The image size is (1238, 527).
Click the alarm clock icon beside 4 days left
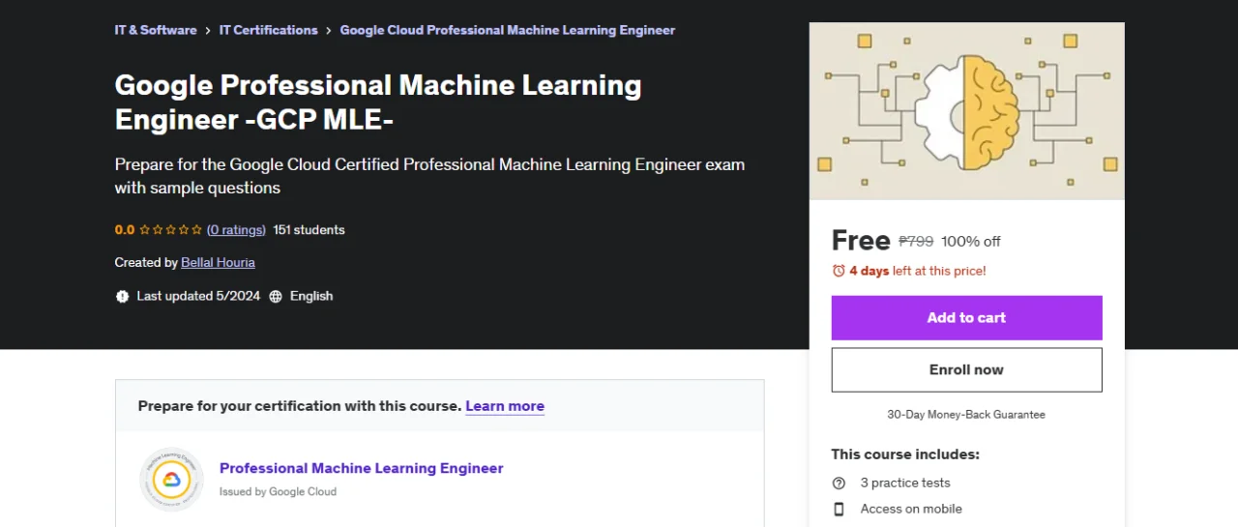(x=839, y=271)
